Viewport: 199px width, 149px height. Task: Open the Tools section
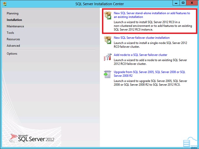point(10,33)
